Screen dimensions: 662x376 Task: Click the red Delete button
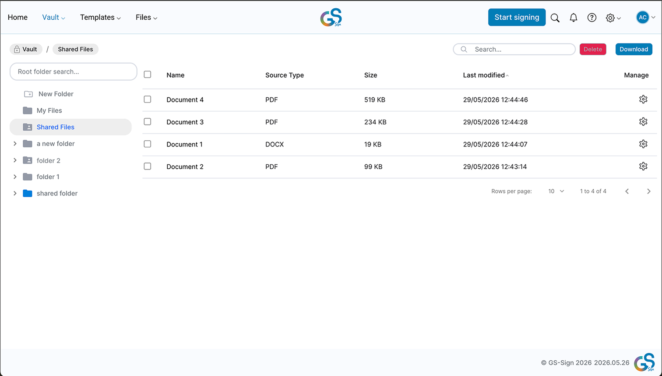click(593, 49)
